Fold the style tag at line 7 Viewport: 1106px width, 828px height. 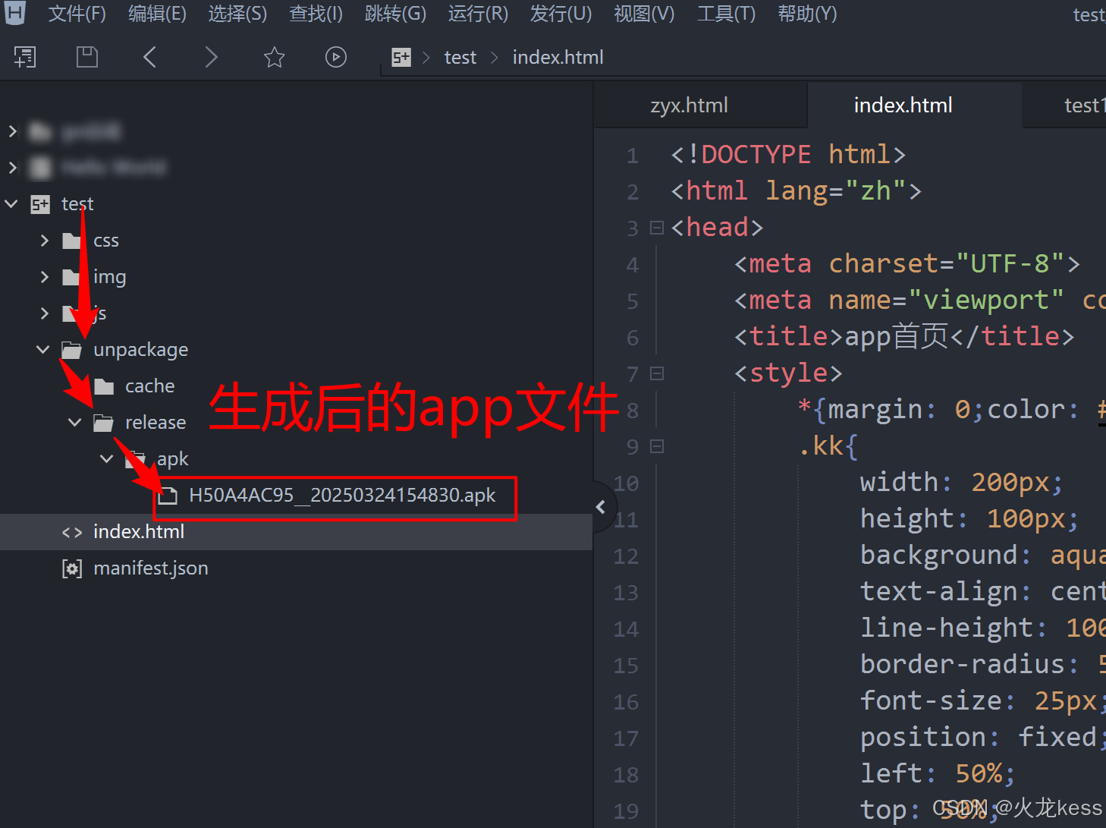657,373
